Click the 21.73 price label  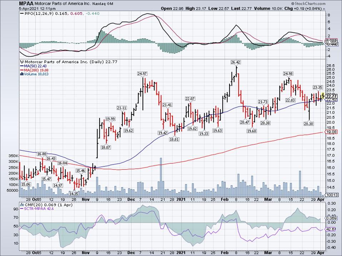click(x=263, y=102)
